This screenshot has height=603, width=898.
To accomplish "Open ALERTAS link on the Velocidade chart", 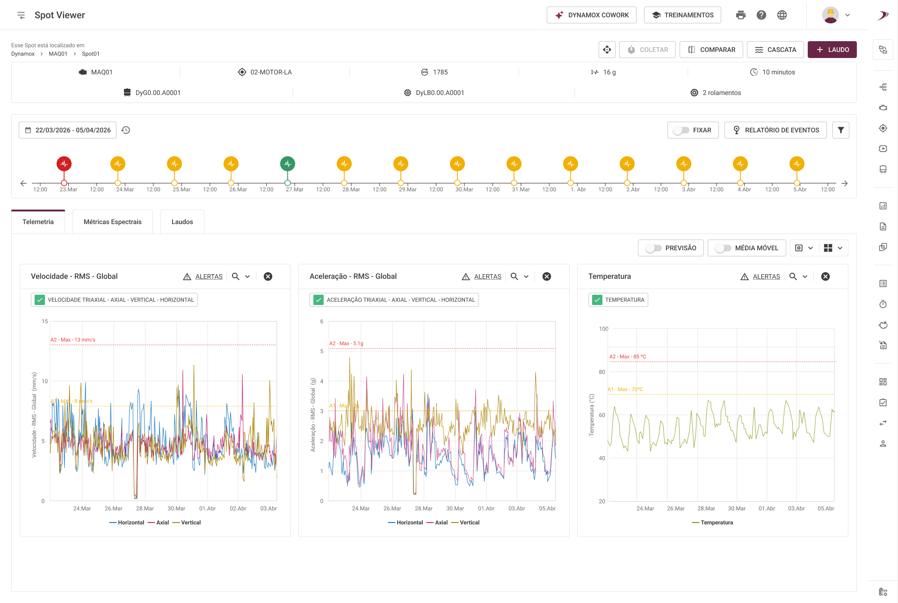I will pyautogui.click(x=209, y=276).
